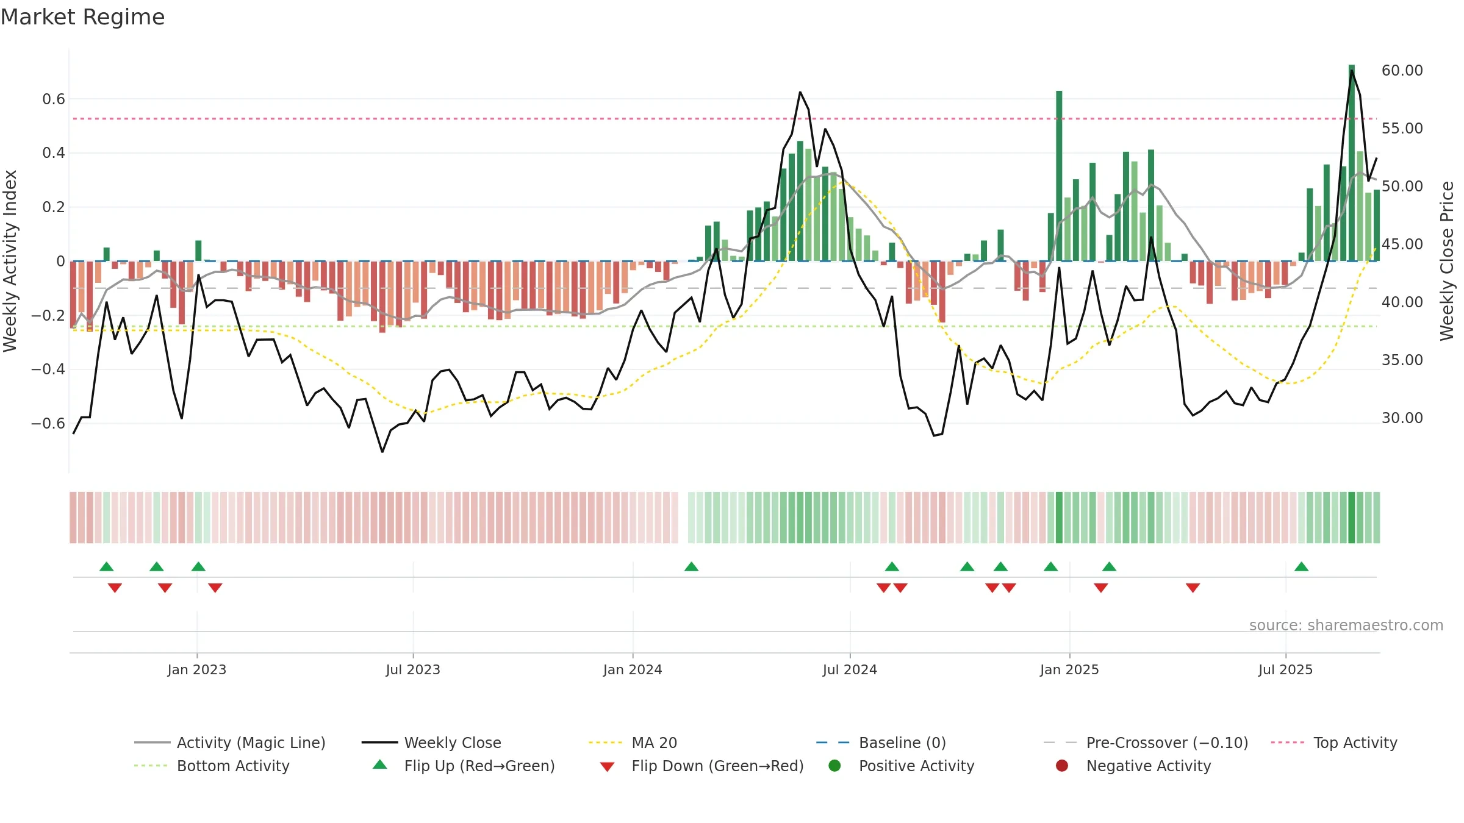The height and width of the screenshot is (823, 1464).
Task: Click the 60.00 price axis label
Action: click(x=1402, y=71)
